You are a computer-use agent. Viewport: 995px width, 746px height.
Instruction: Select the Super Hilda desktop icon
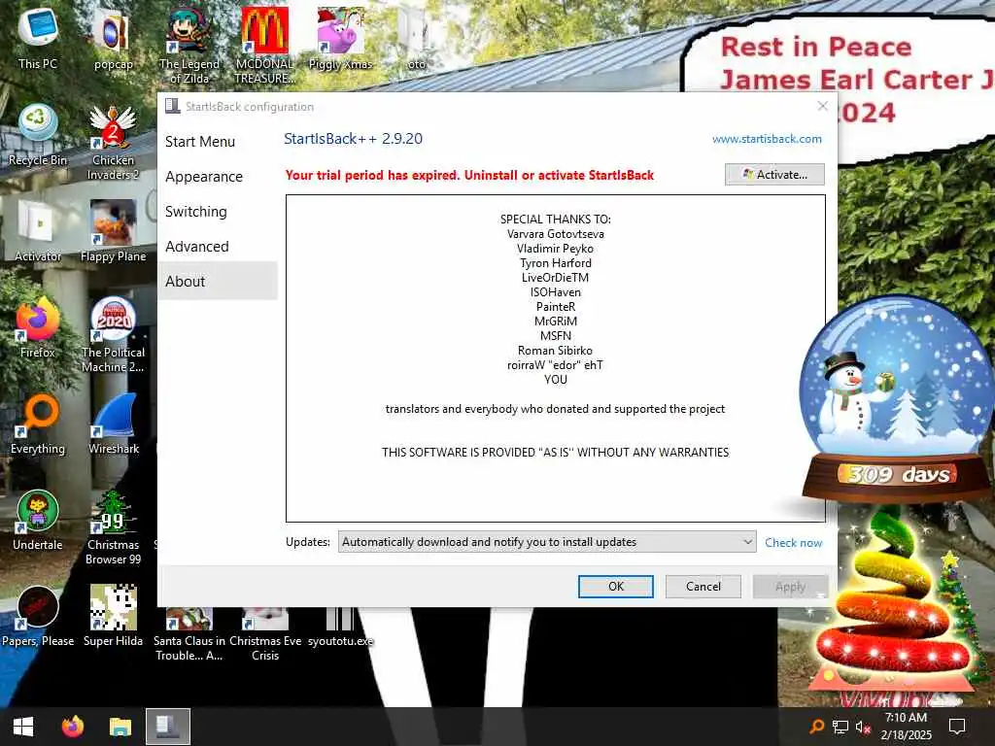click(113, 617)
